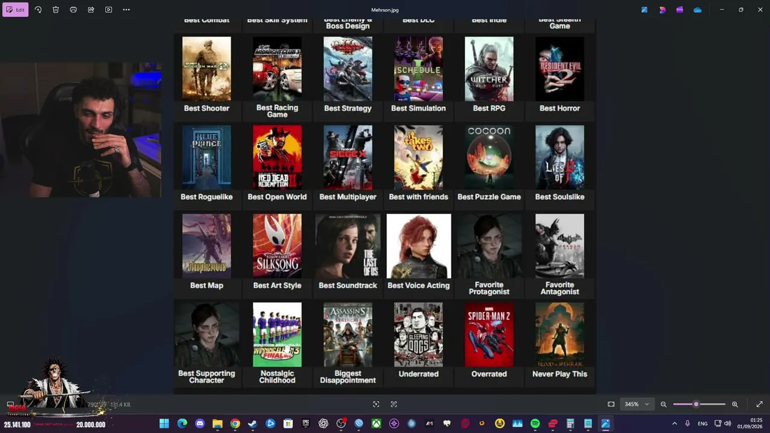Print the image via the printer icon
This screenshot has width=770, height=433.
[x=73, y=10]
